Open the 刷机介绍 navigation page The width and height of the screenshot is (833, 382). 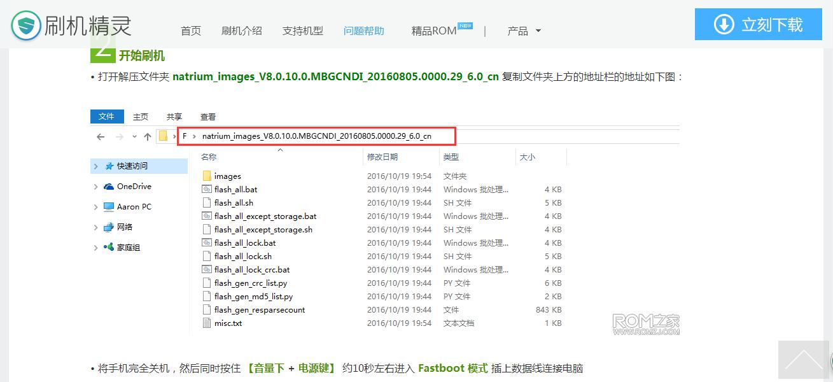241,31
